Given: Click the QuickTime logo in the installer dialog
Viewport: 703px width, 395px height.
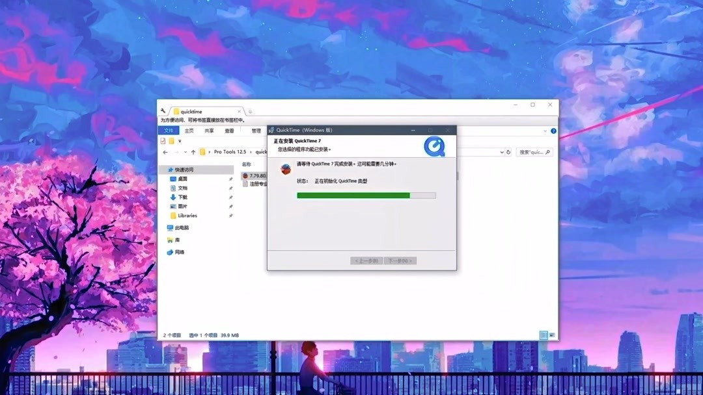Looking at the screenshot, I should pyautogui.click(x=435, y=147).
